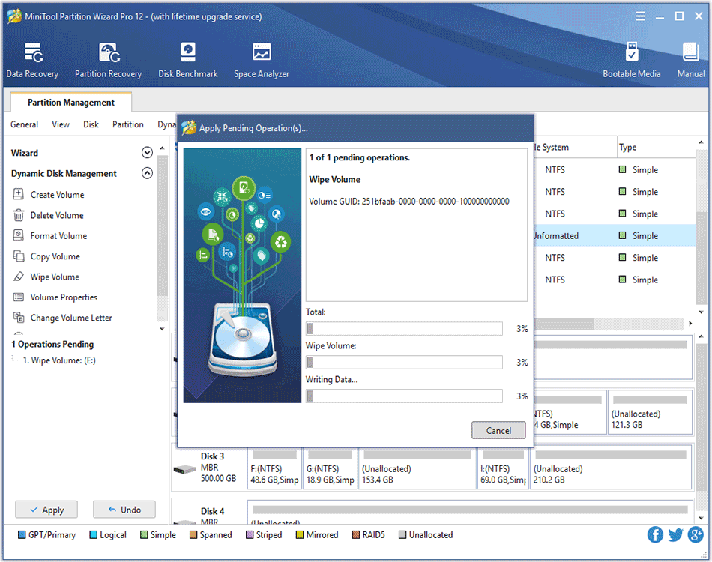This screenshot has width=712, height=562.
Task: Select Create Volume action
Action: pyautogui.click(x=57, y=194)
